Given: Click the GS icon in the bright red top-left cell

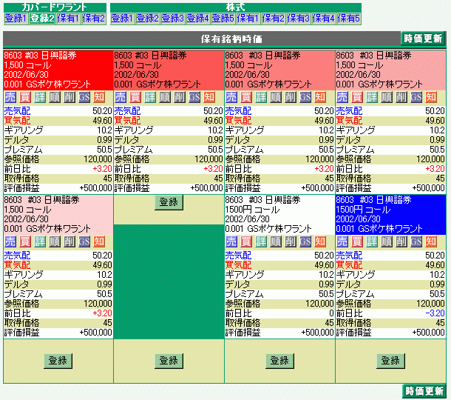Looking at the screenshot, I should coord(84,97).
